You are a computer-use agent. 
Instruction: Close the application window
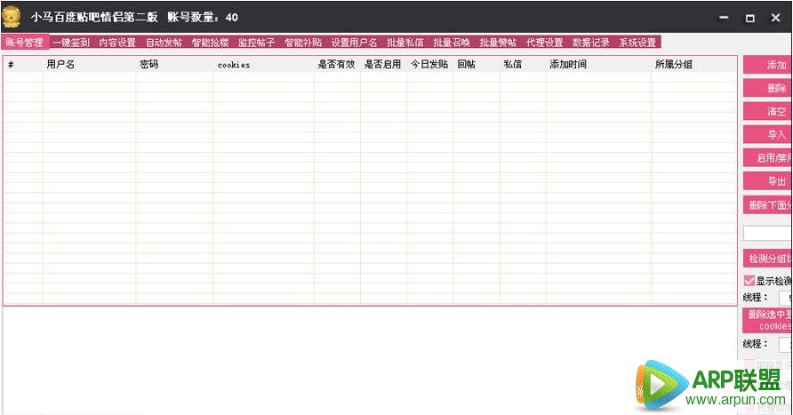[775, 18]
